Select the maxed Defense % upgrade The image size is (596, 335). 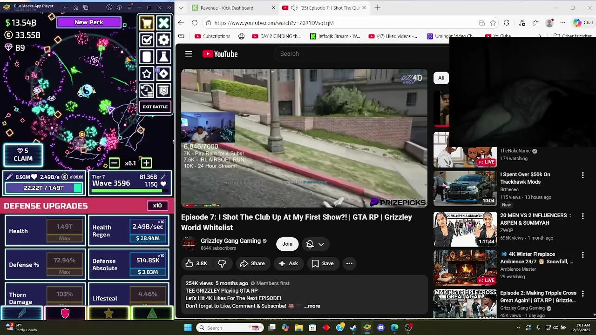pyautogui.click(x=65, y=265)
